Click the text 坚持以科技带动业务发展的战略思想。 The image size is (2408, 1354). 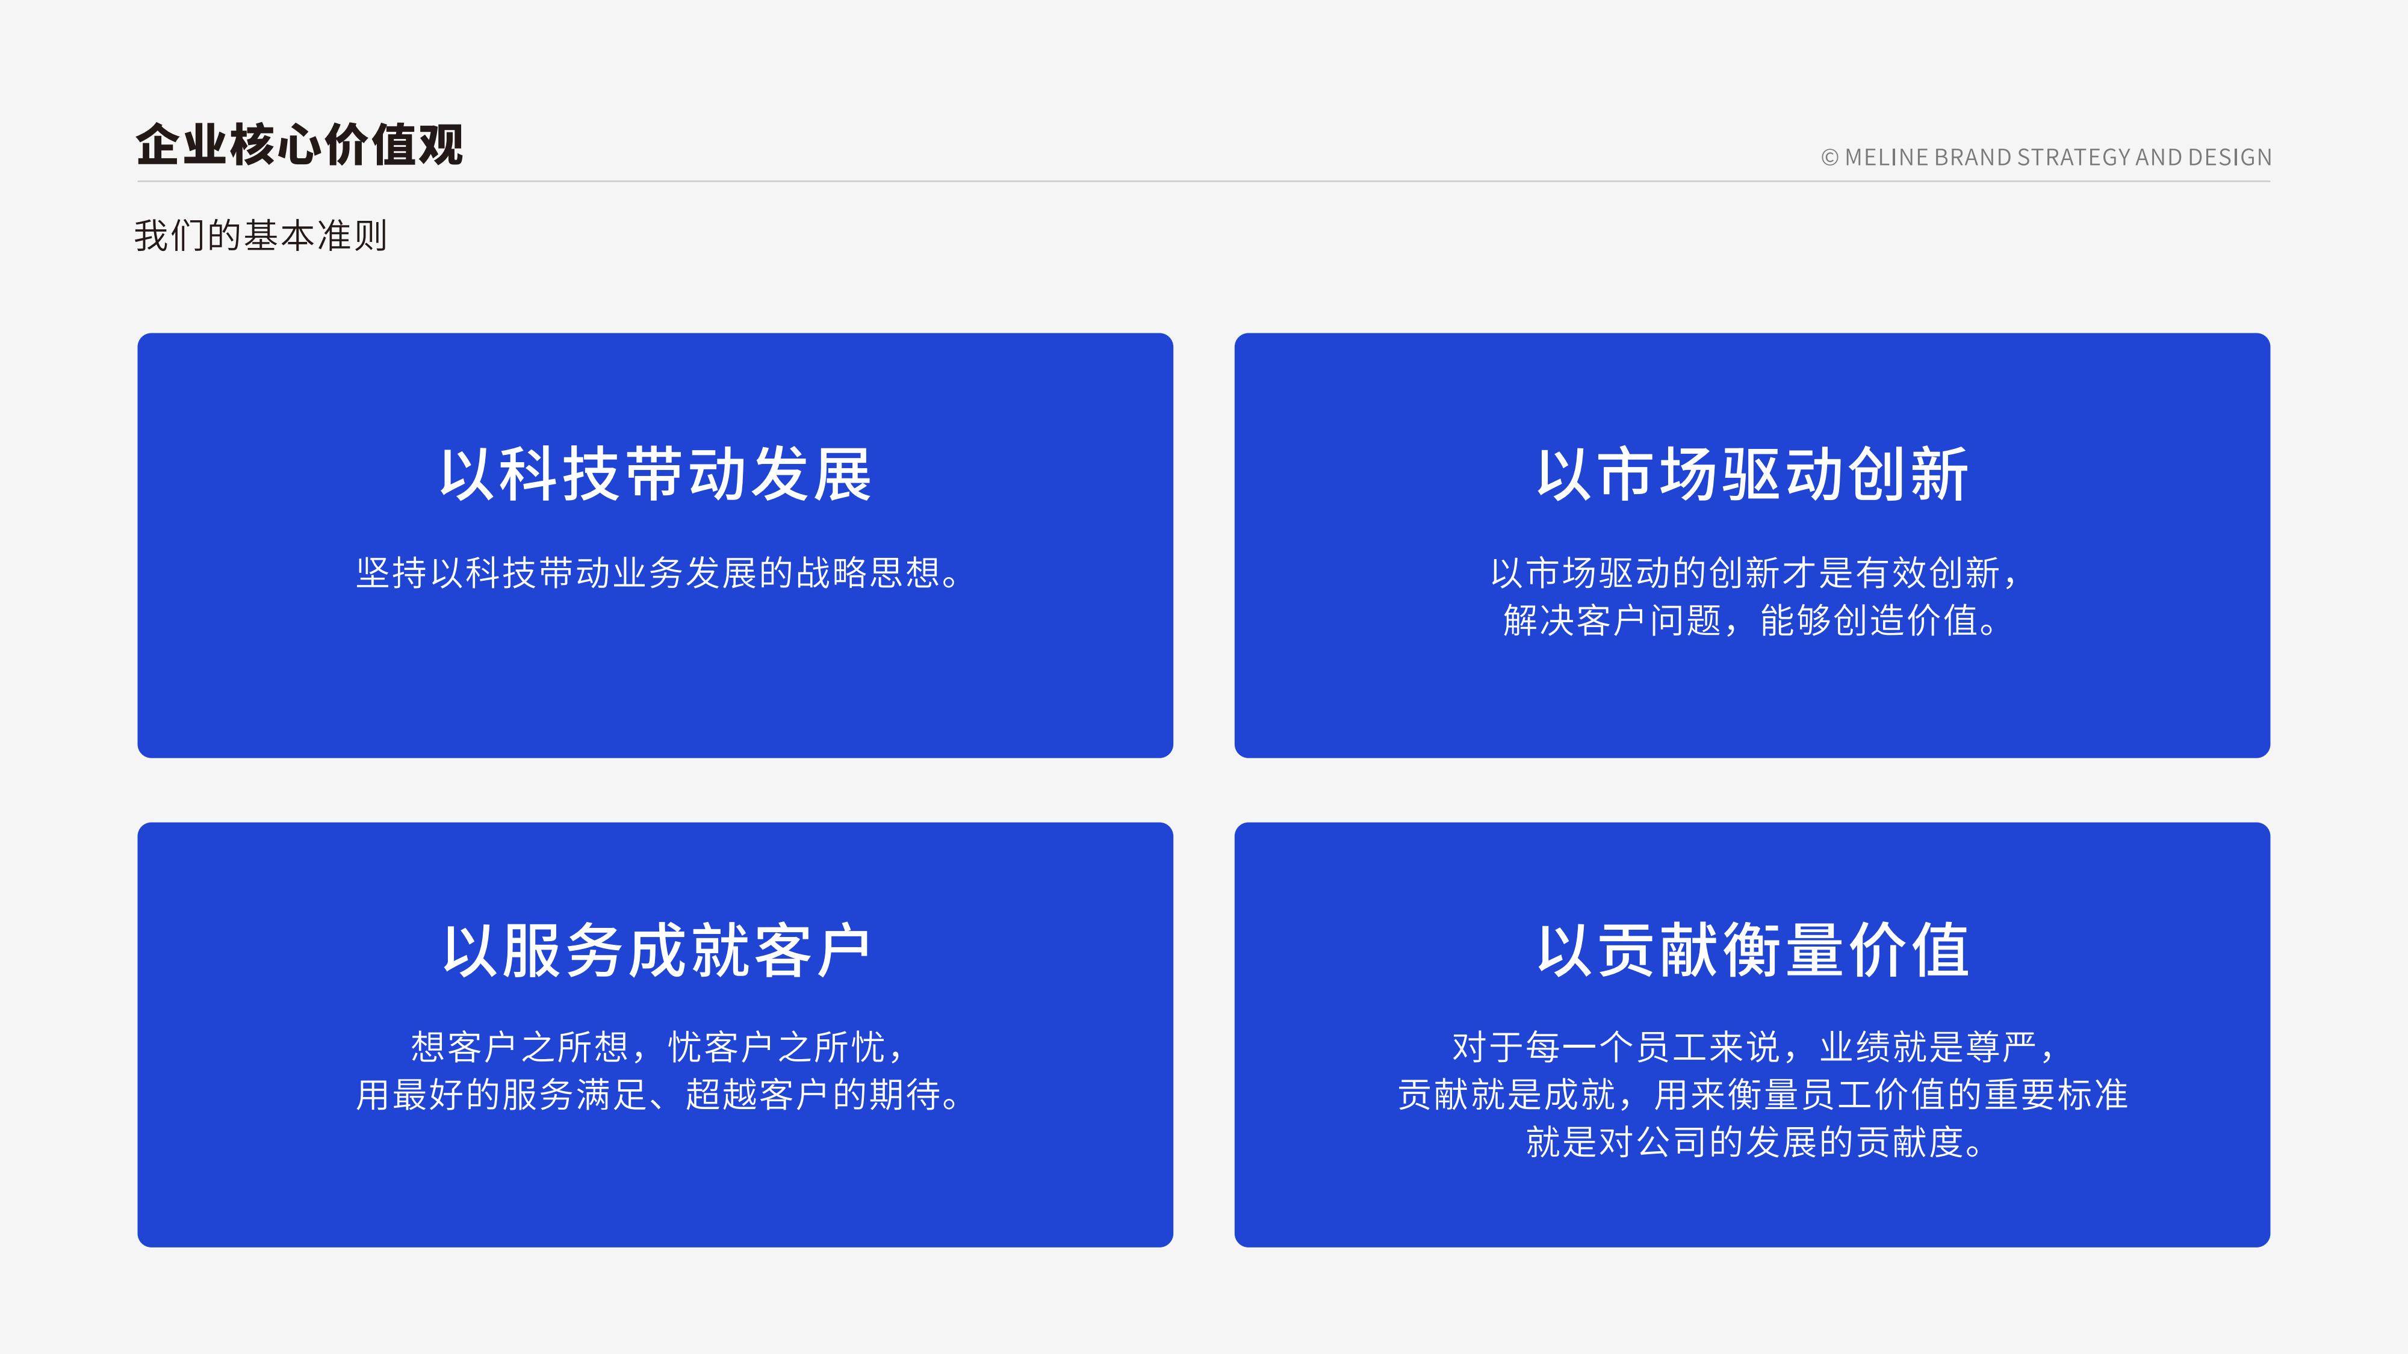(x=658, y=573)
